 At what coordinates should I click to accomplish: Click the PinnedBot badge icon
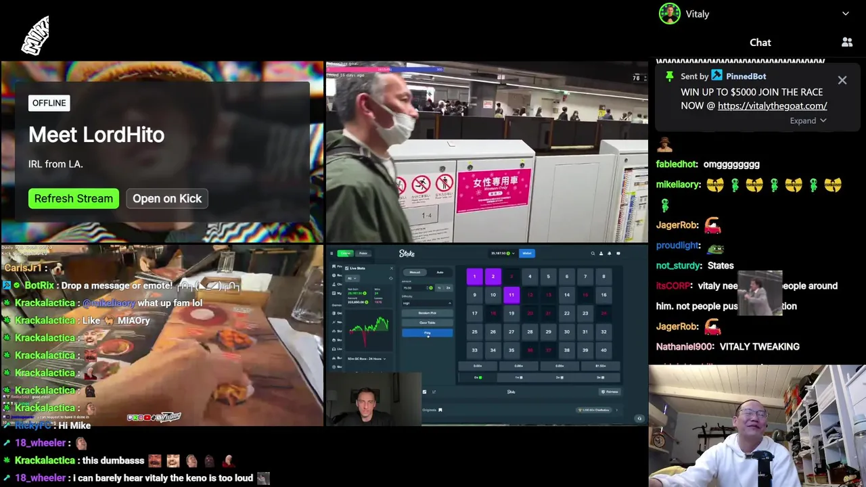[716, 76]
